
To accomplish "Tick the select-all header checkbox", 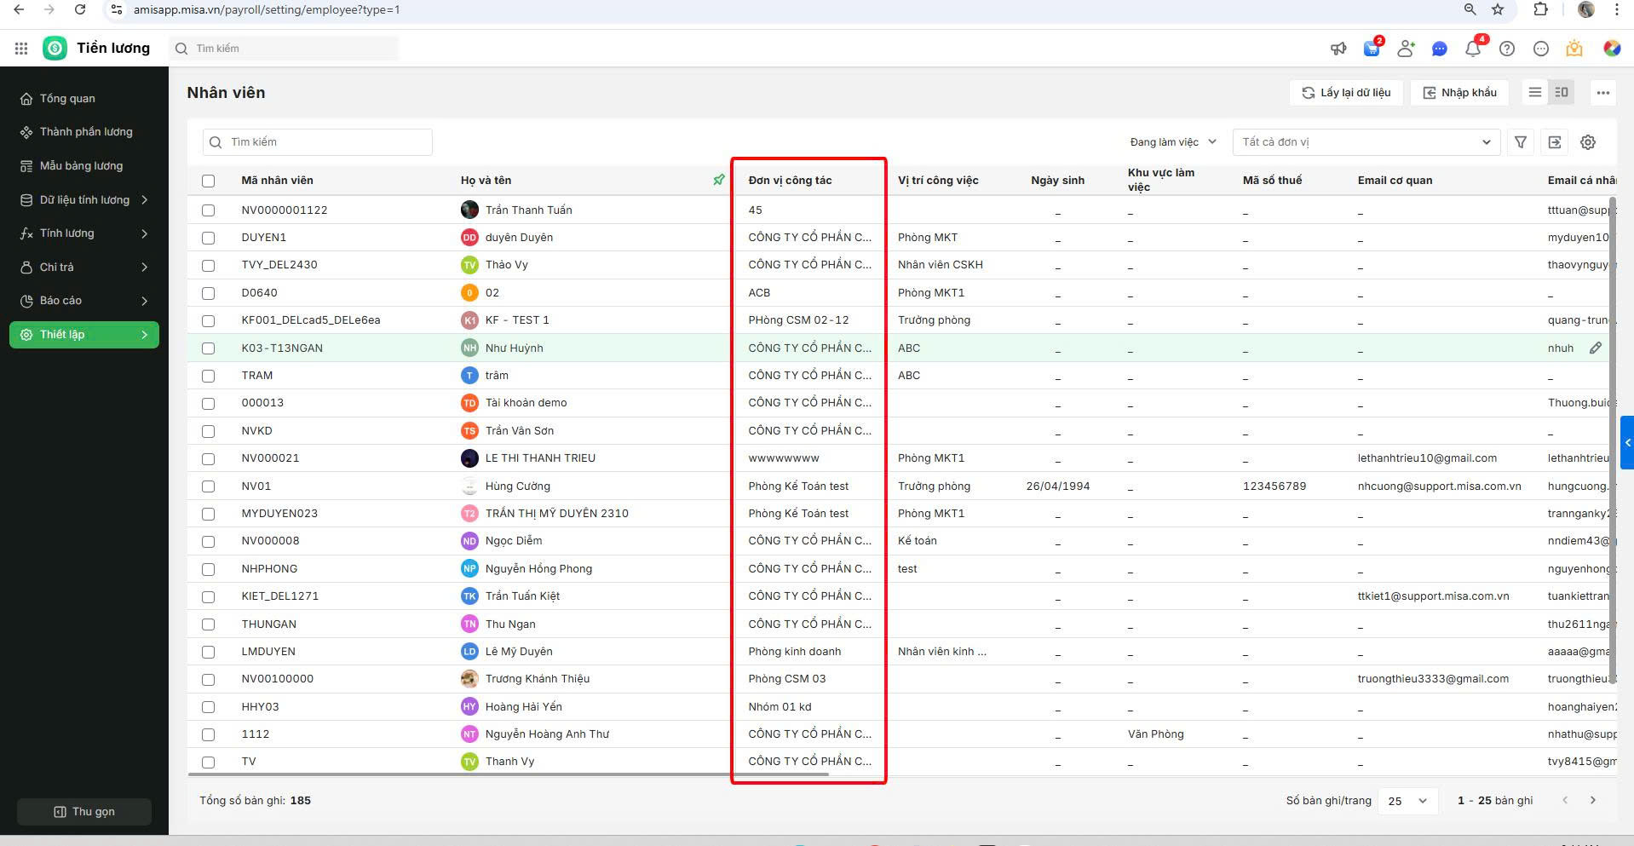I will click(209, 181).
